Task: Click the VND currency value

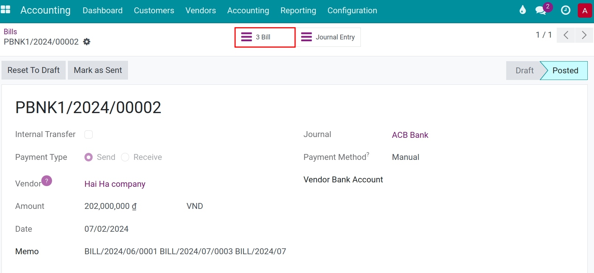Action: pyautogui.click(x=195, y=206)
